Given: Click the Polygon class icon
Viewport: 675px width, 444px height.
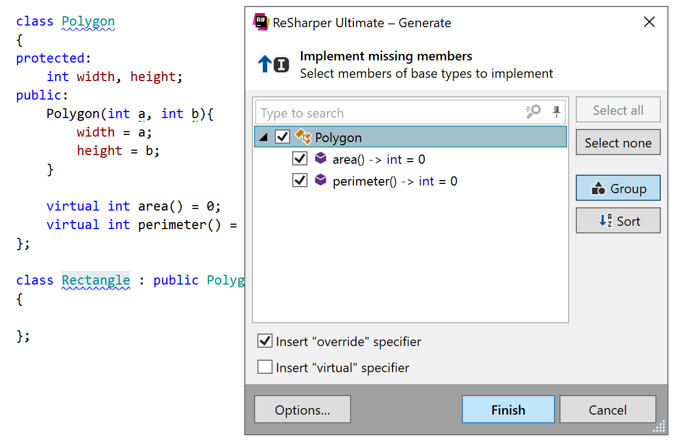Looking at the screenshot, I should point(303,137).
